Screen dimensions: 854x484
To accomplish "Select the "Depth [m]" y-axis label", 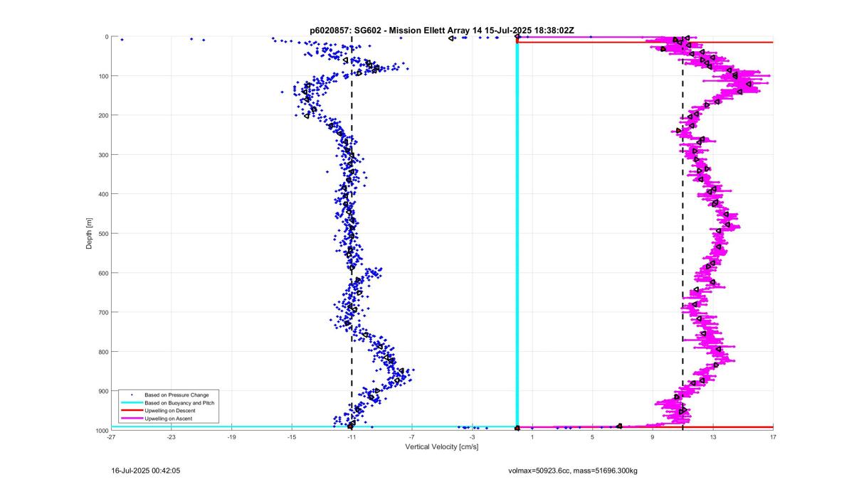I will click(89, 233).
